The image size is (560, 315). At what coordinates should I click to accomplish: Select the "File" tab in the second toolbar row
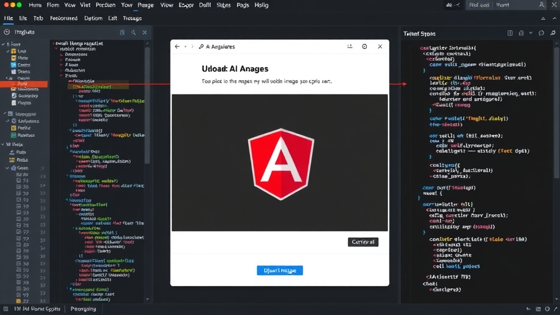coord(8,18)
